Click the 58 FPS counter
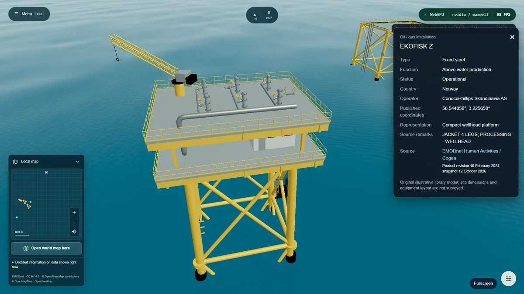The height and width of the screenshot is (294, 524). tap(503, 14)
